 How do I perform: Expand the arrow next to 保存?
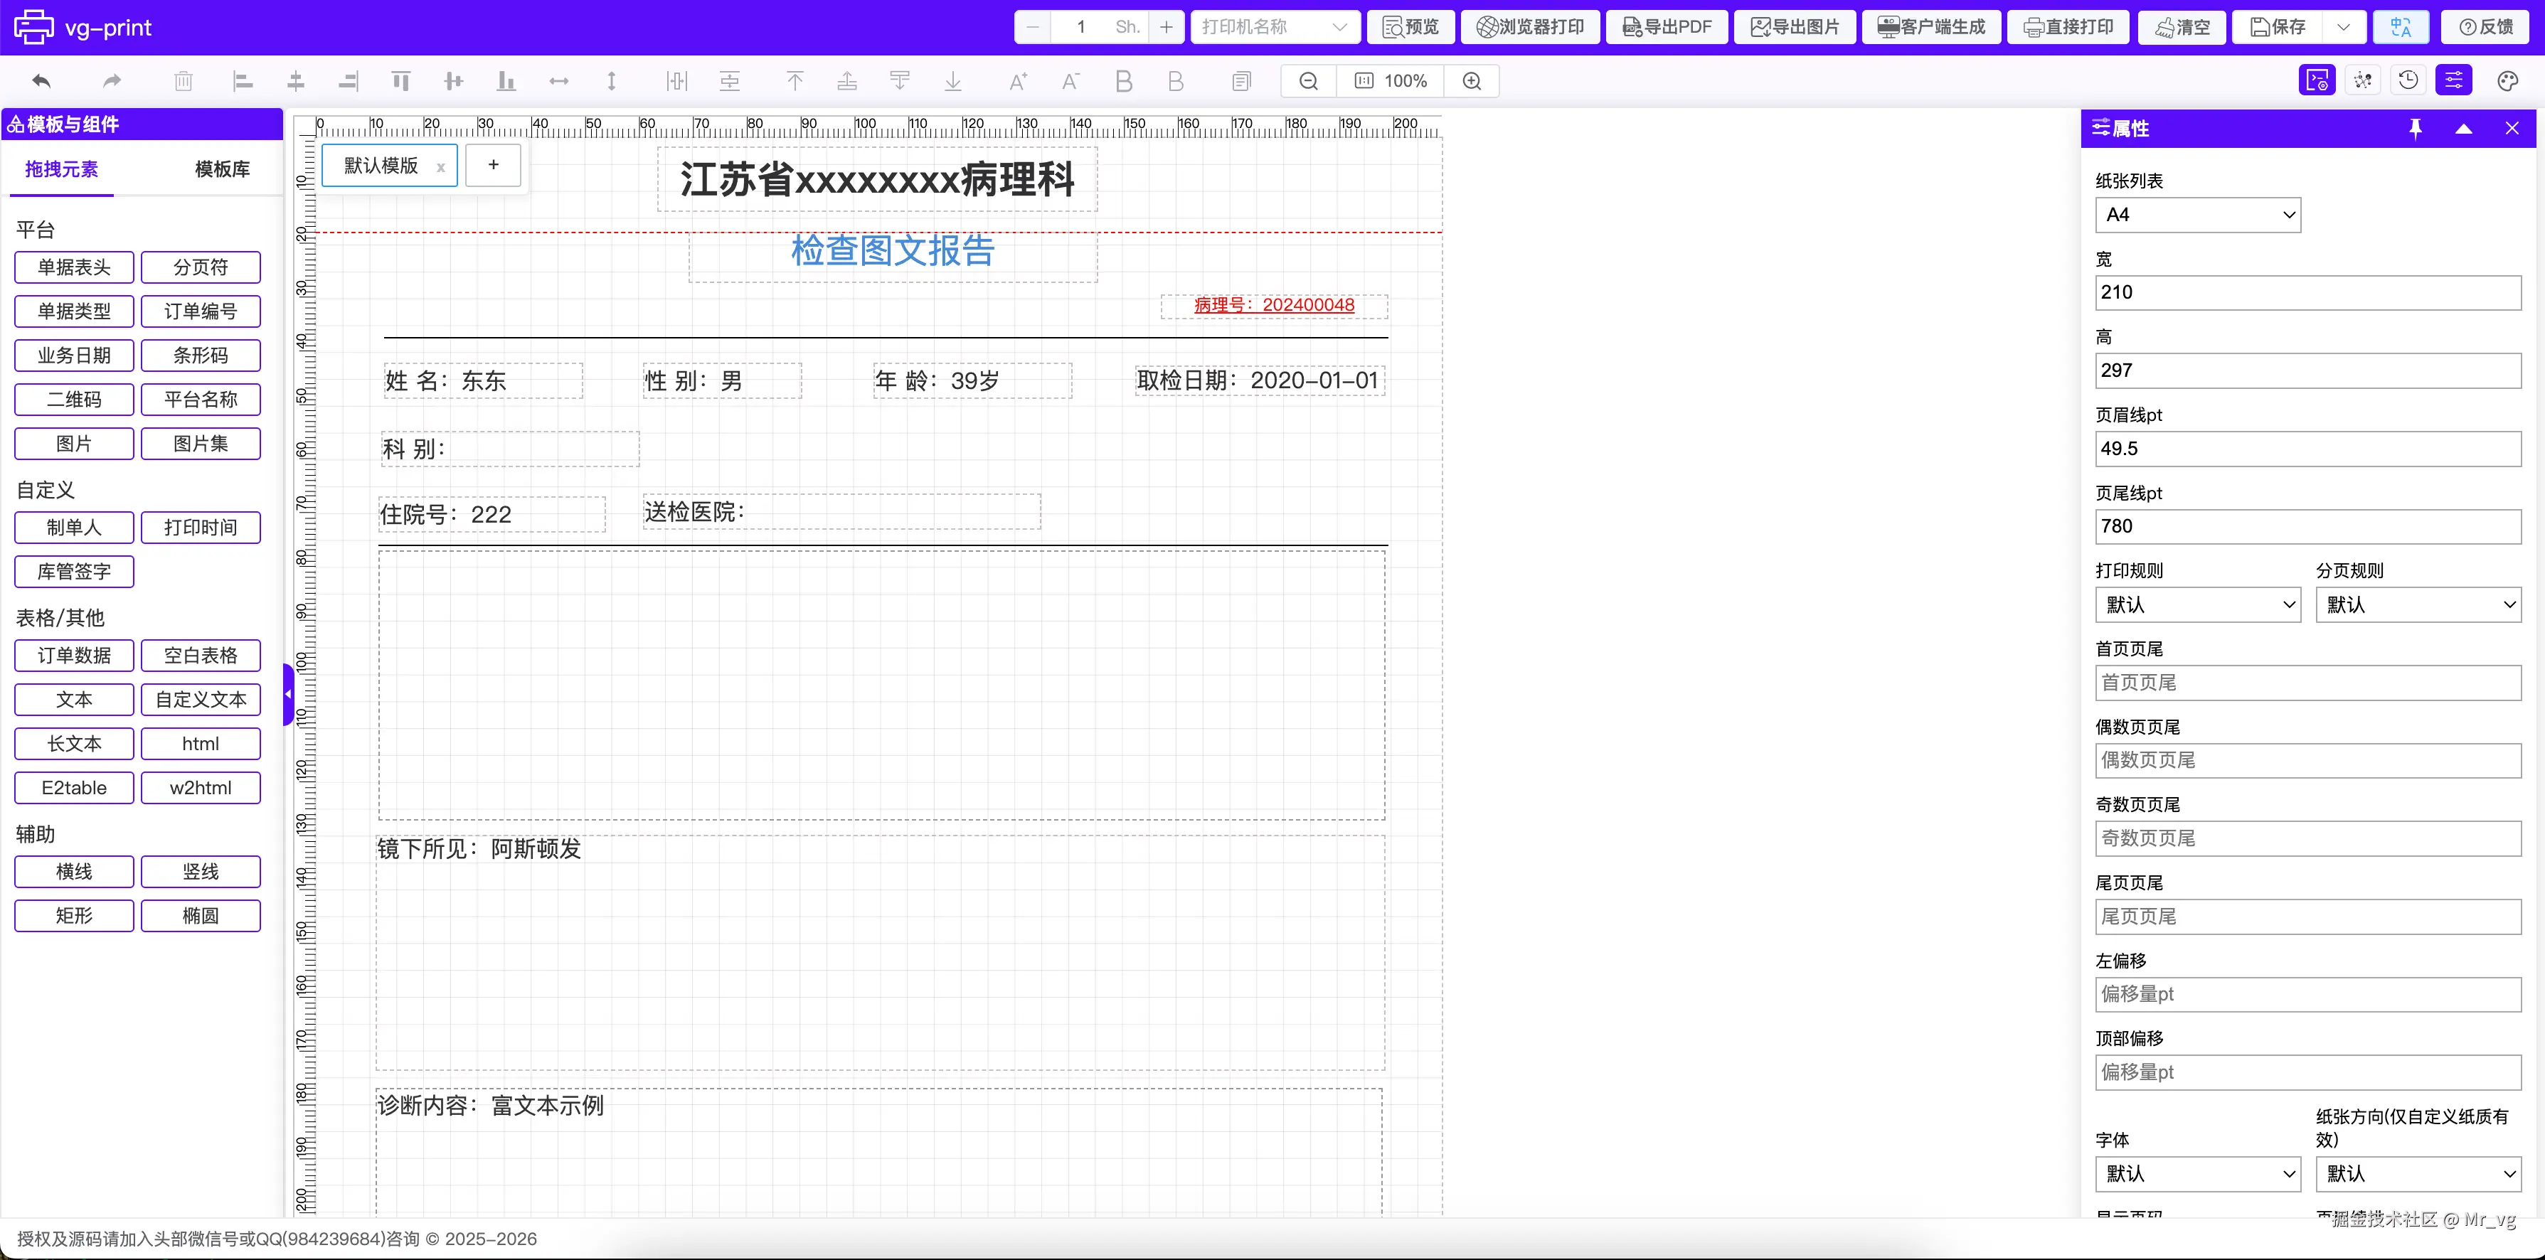tap(2342, 26)
